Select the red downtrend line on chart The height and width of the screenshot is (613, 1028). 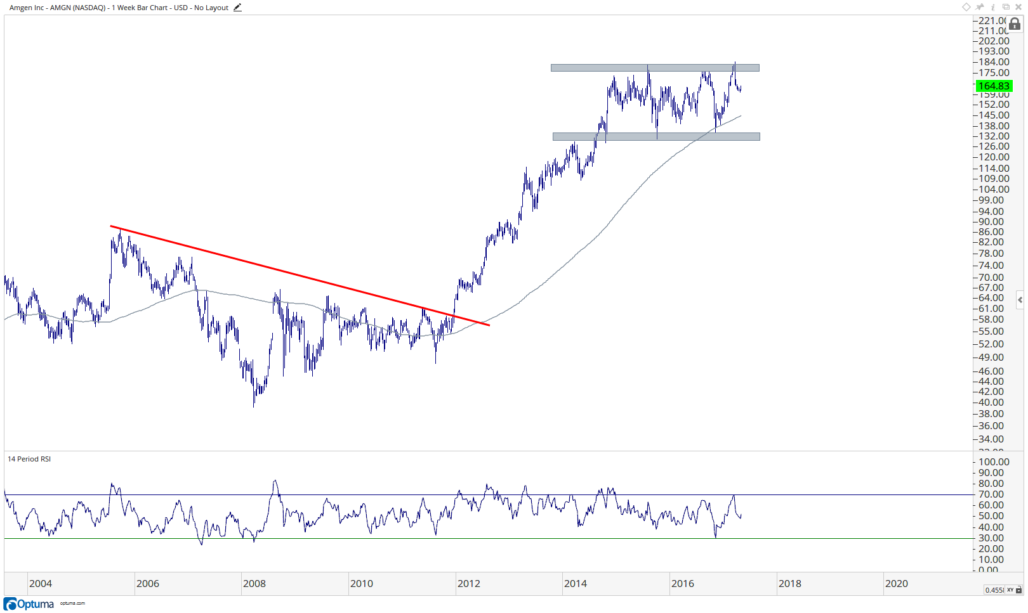coord(300,276)
